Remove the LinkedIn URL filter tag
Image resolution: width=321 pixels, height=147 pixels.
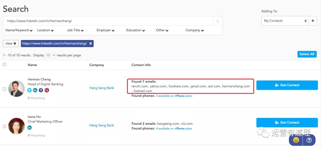point(91,44)
